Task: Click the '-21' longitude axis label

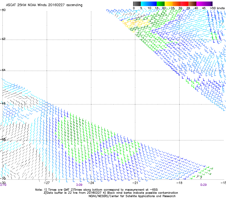Action: pos(135,183)
